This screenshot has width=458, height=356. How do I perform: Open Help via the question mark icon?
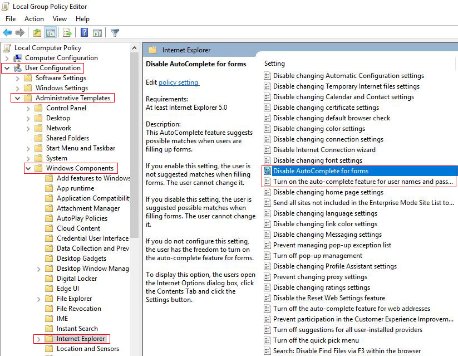(x=84, y=32)
